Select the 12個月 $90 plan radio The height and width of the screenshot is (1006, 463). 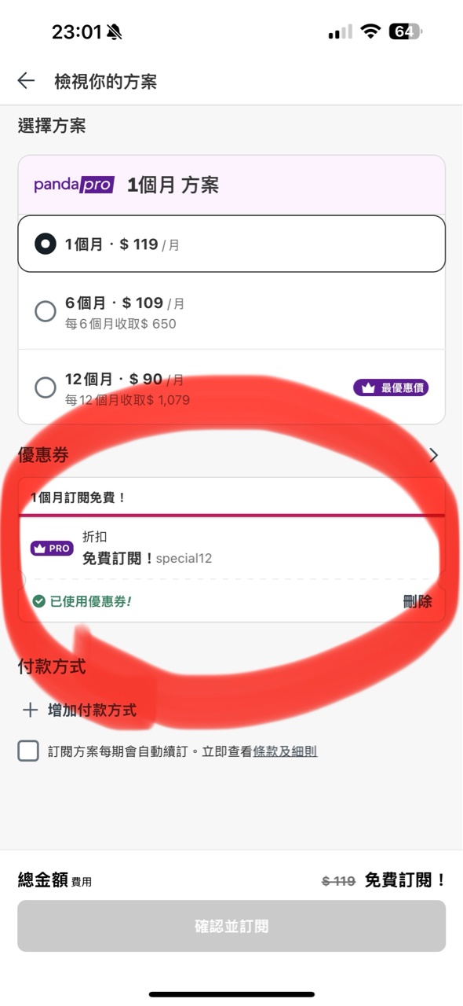pos(46,387)
